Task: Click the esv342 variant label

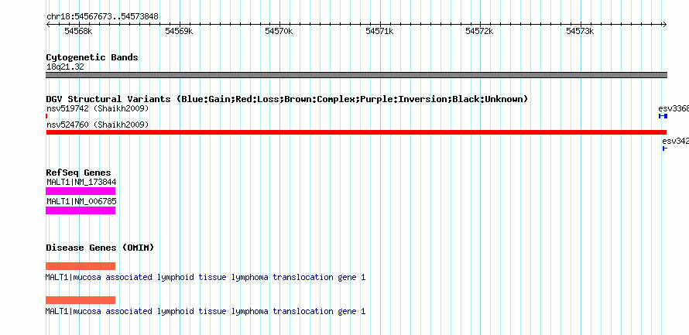Action: tap(675, 141)
